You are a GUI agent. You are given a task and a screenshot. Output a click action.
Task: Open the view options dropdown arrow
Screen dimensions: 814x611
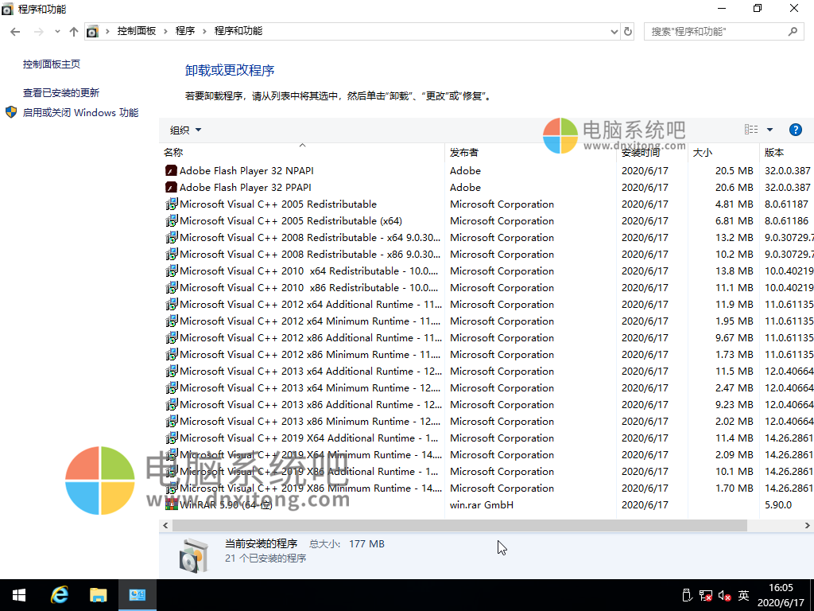point(768,129)
